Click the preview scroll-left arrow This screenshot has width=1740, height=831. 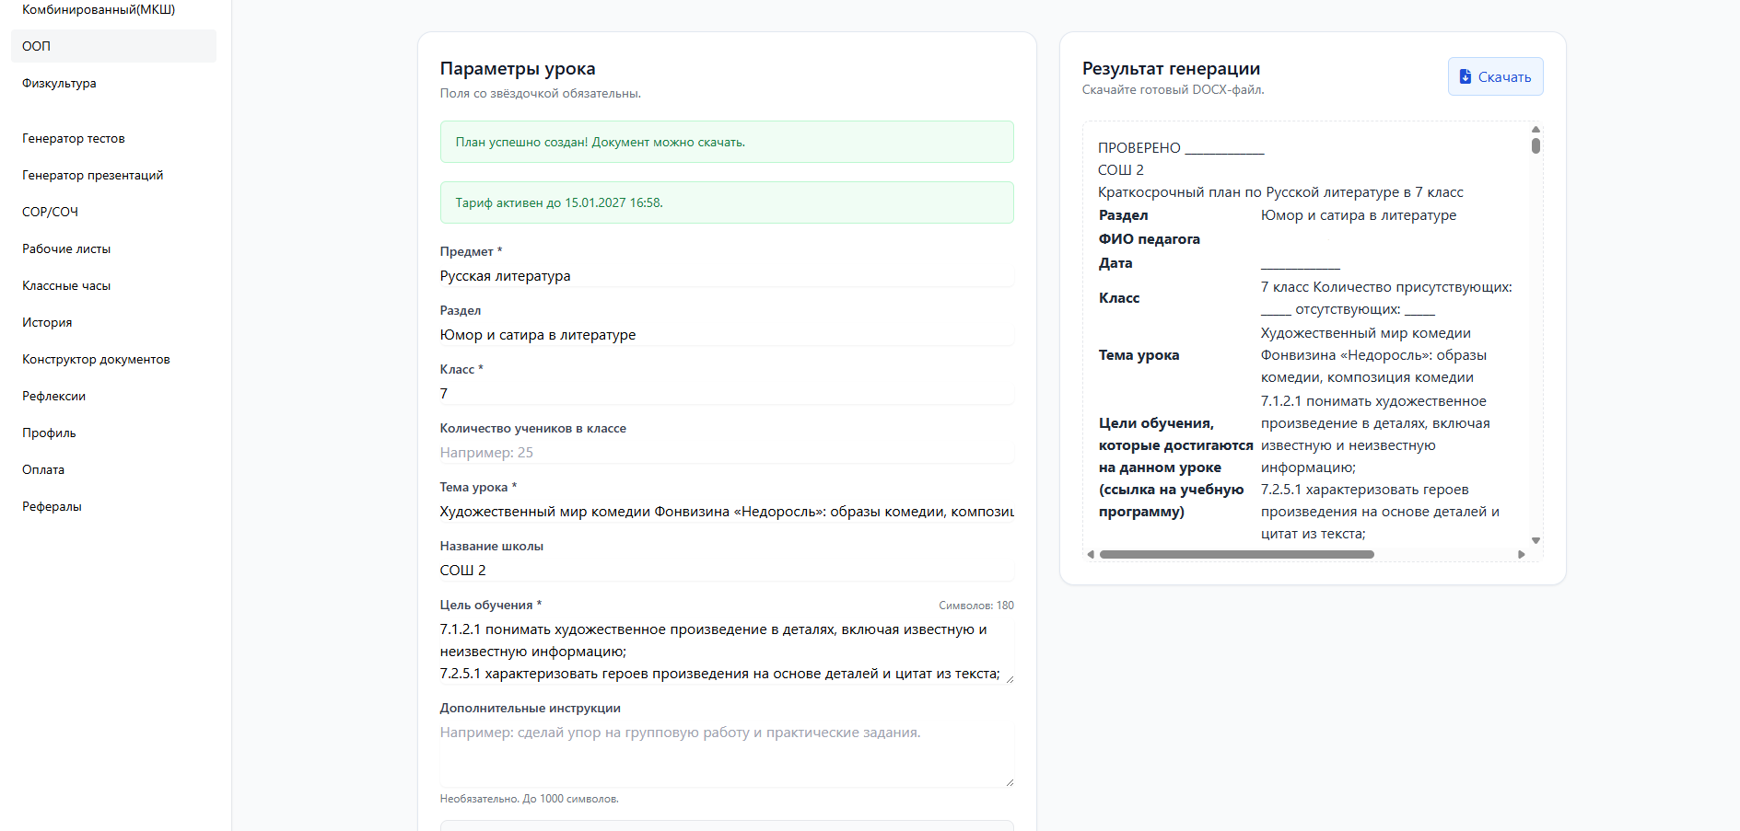click(1091, 554)
